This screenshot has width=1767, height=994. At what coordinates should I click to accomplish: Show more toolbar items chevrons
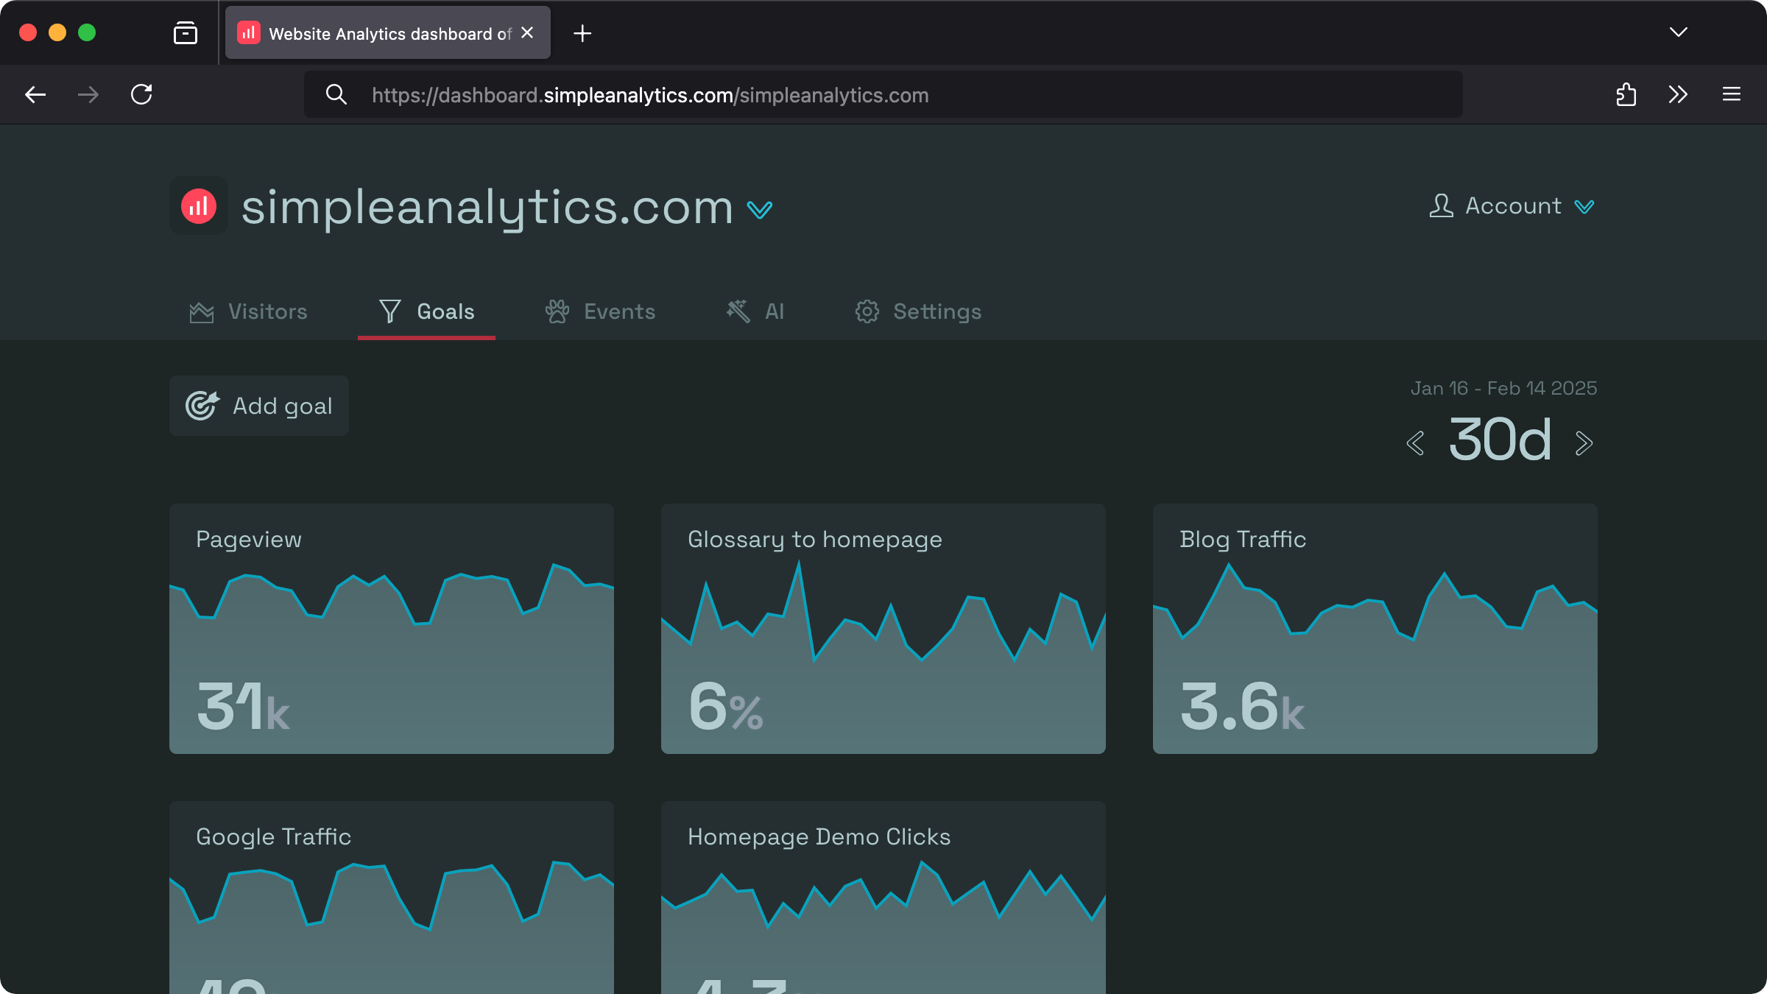(1678, 94)
